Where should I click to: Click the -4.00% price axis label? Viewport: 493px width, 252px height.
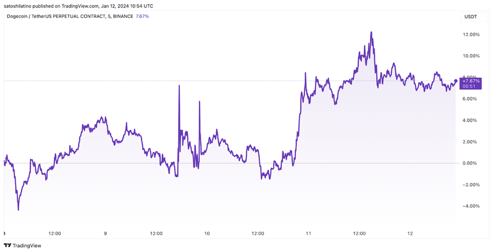pos(470,206)
